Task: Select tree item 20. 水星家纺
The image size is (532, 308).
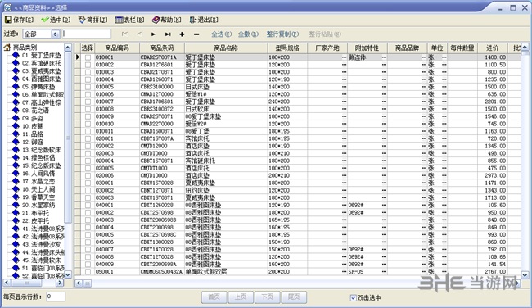Action: 38,205
